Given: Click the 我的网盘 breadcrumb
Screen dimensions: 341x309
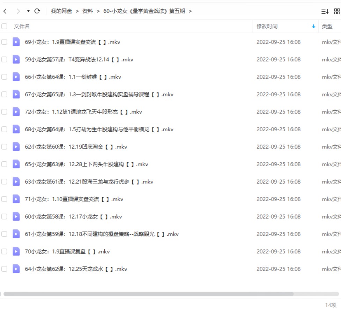Looking at the screenshot, I should coord(61,11).
